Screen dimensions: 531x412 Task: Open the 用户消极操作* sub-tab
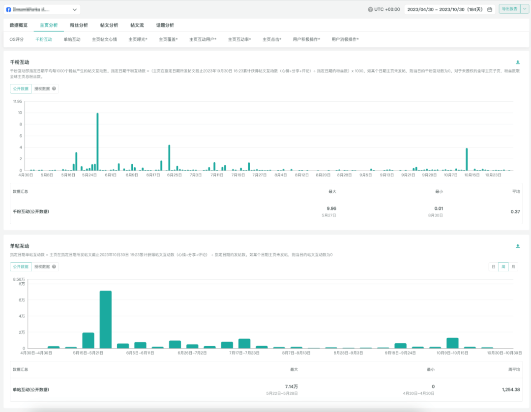point(345,39)
